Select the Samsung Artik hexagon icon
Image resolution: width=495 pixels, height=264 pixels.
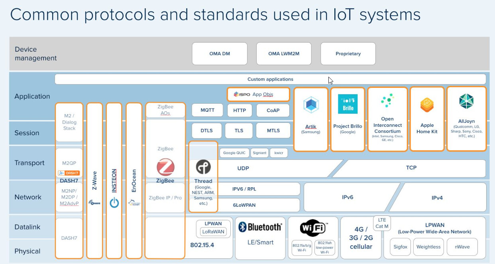coord(310,104)
